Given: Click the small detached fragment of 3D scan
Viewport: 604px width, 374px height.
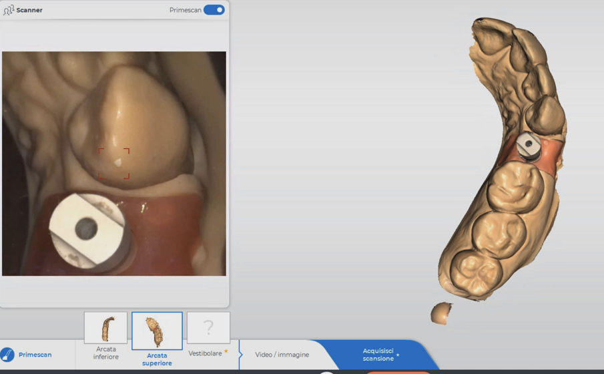Looking at the screenshot, I should (x=440, y=313).
